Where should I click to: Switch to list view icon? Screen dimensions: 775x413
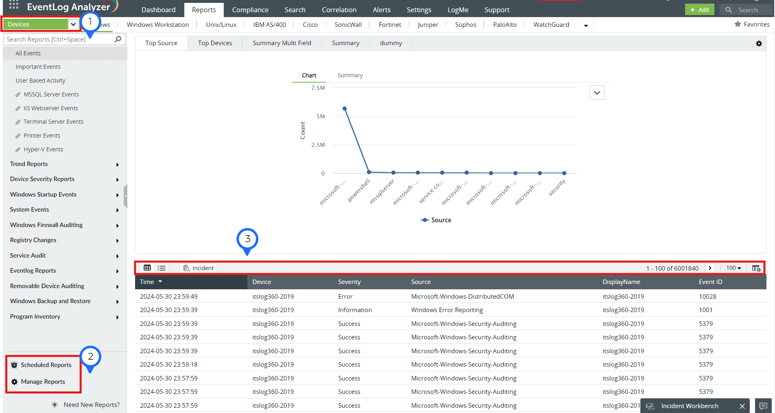(x=162, y=268)
